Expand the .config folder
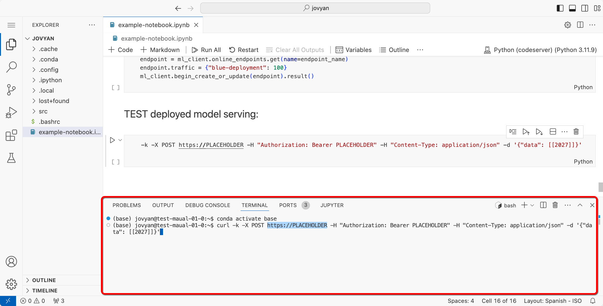Image resolution: width=603 pixels, height=306 pixels. click(48, 70)
